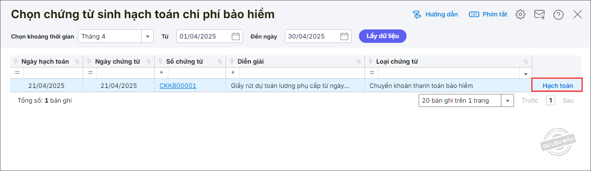
Task: Click Hạch toán in the row
Action: (x=558, y=85)
